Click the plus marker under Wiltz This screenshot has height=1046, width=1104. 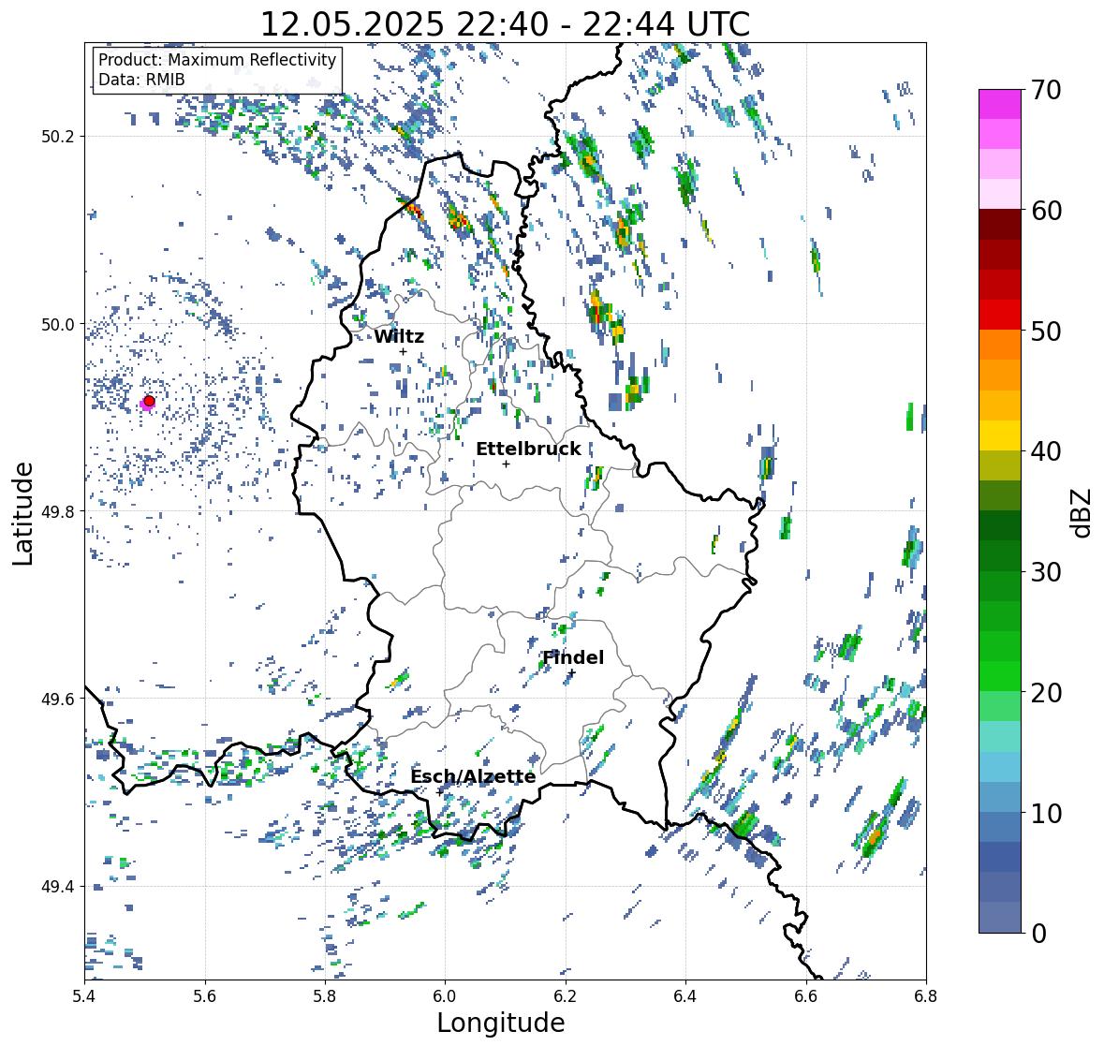pyautogui.click(x=403, y=351)
